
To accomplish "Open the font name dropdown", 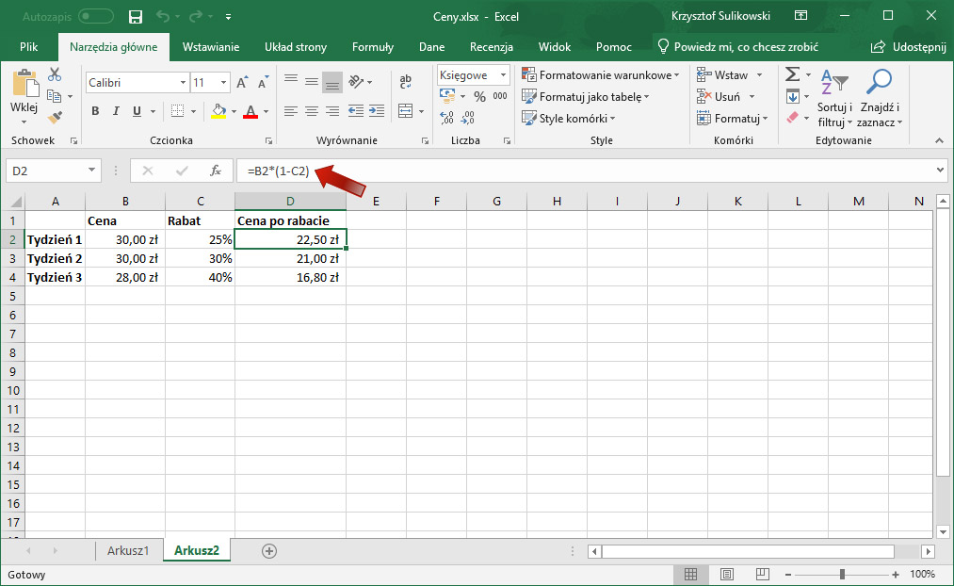I will [x=182, y=82].
